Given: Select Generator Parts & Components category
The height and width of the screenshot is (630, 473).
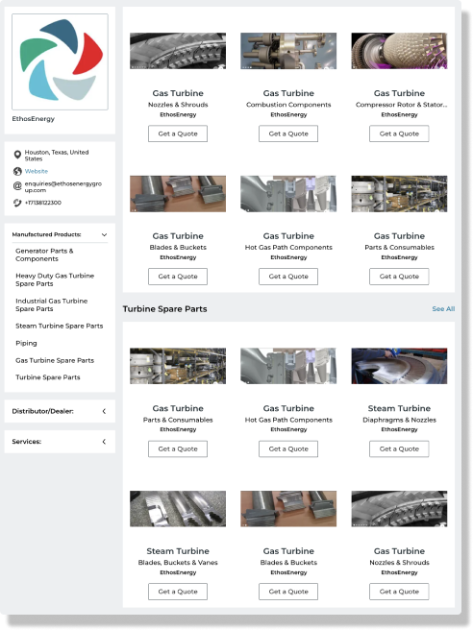Looking at the screenshot, I should tap(44, 254).
